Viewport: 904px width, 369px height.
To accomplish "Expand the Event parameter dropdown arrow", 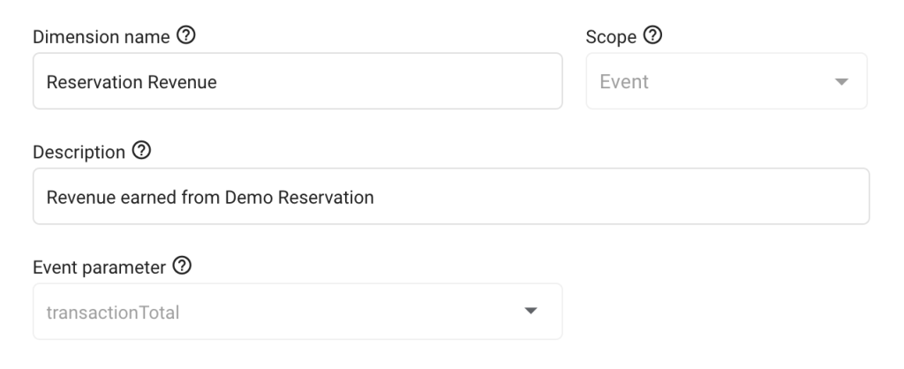I will [x=531, y=312].
